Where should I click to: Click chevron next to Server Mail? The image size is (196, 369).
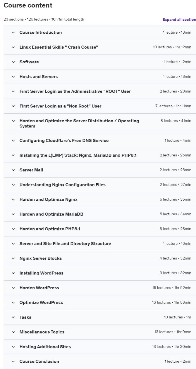(x=13, y=170)
